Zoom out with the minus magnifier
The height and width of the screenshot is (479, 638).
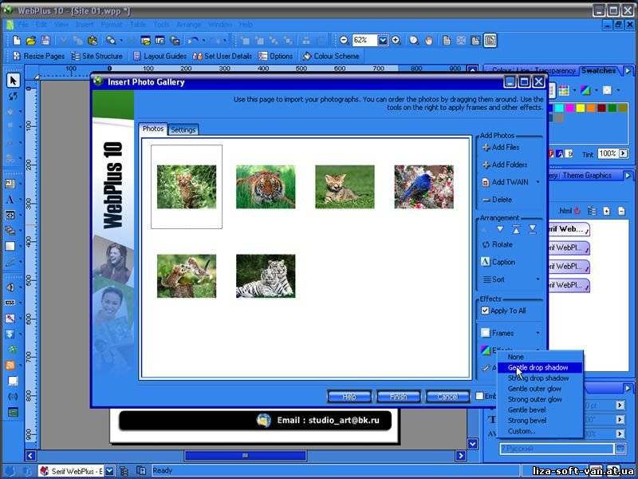[344, 41]
